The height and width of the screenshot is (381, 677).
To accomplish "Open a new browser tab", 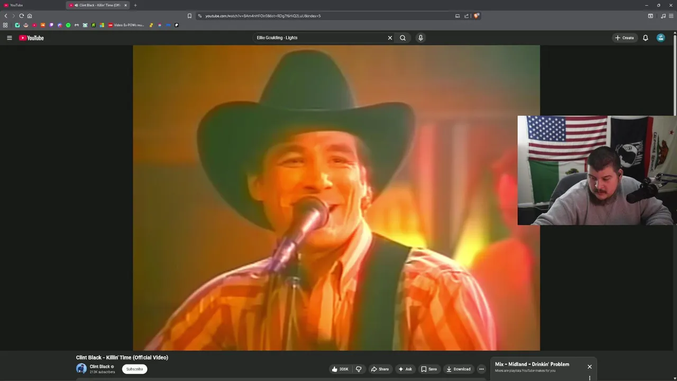I will (135, 5).
